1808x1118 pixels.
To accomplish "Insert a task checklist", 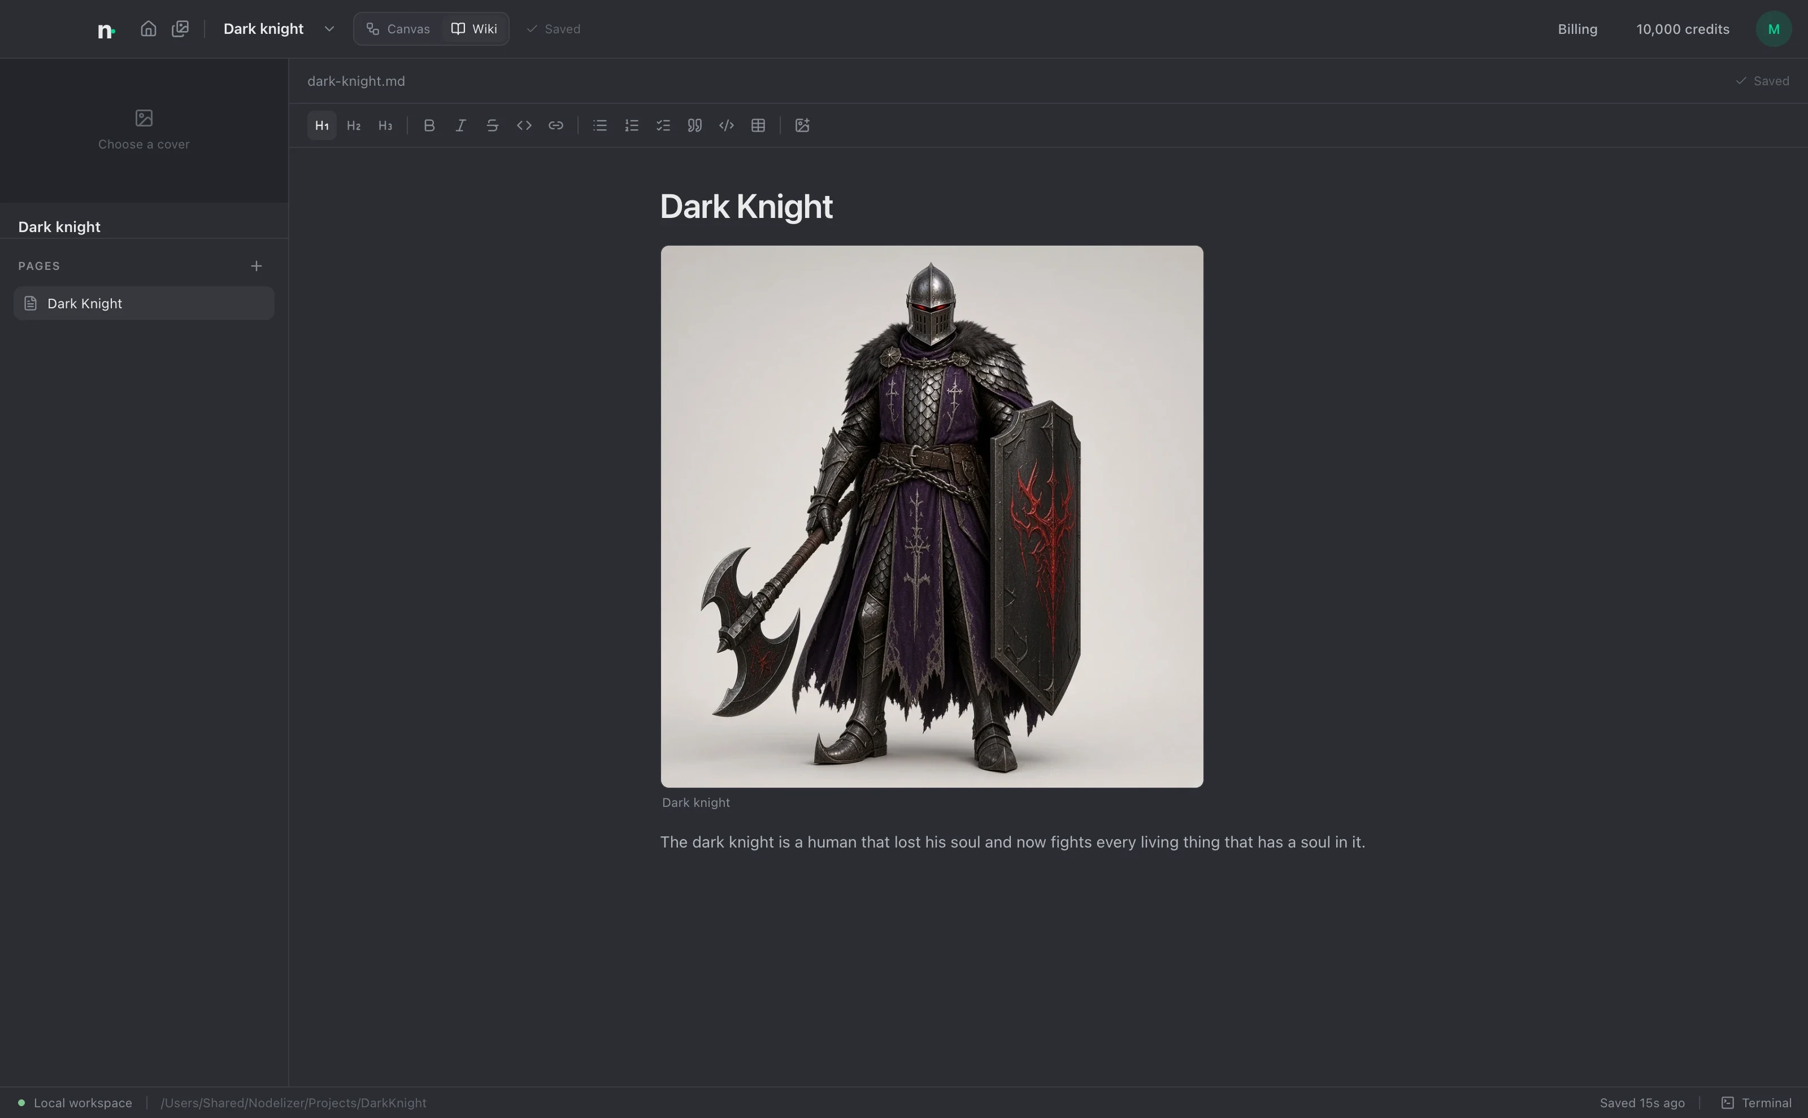I will [x=663, y=126].
